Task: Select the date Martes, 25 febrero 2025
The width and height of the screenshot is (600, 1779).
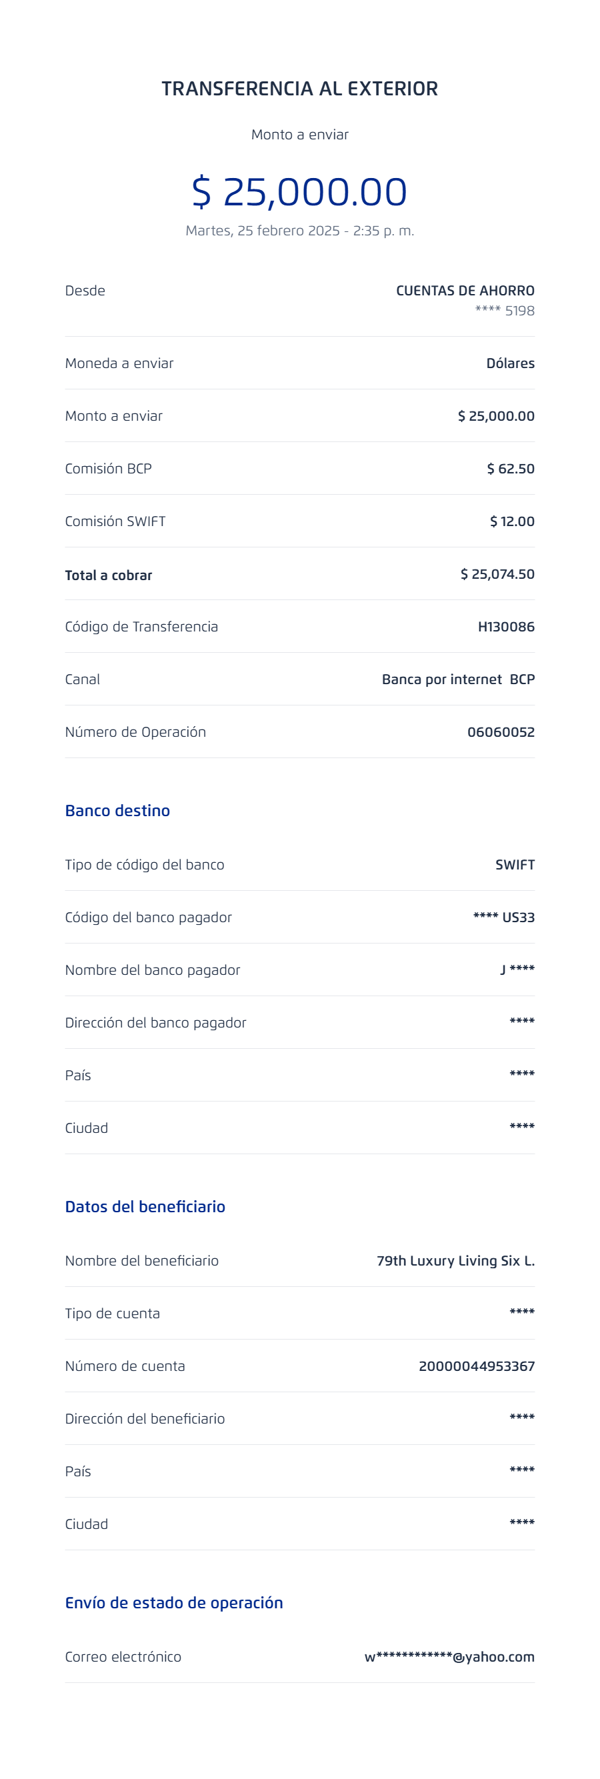Action: pyautogui.click(x=263, y=231)
